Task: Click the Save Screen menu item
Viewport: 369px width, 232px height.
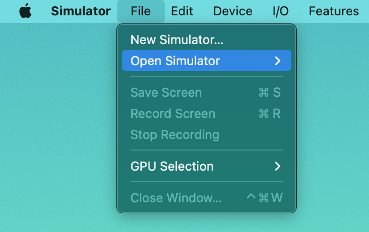Action: (166, 93)
